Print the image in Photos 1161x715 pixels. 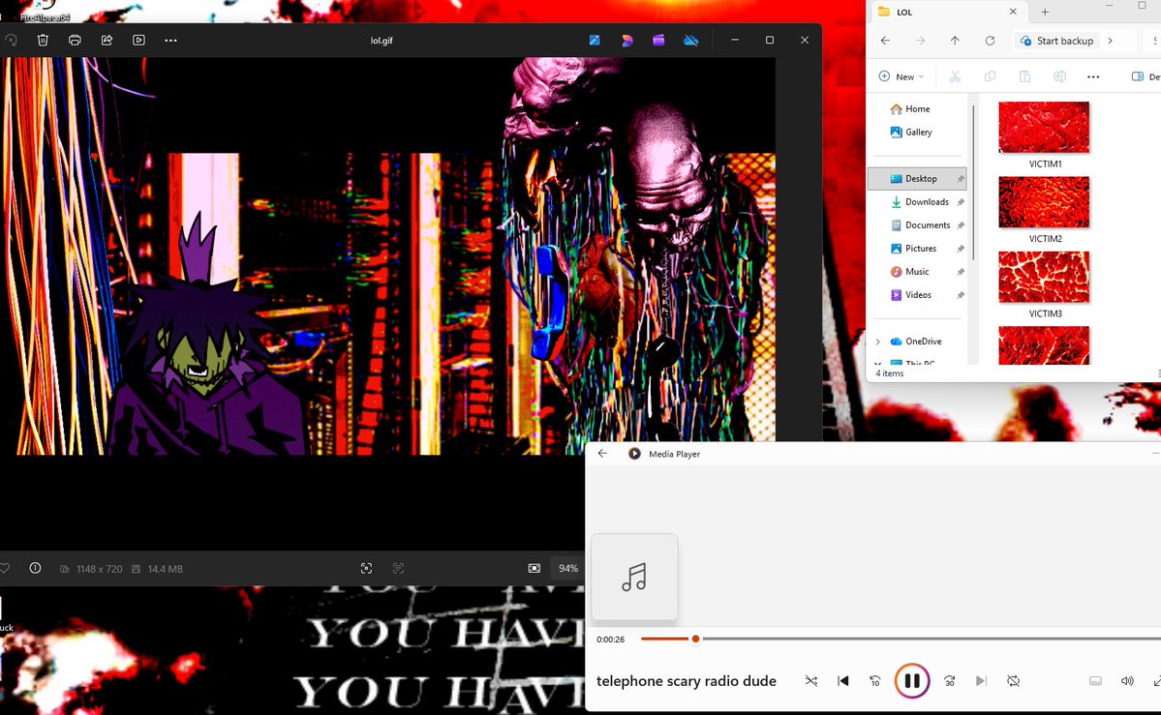(75, 40)
